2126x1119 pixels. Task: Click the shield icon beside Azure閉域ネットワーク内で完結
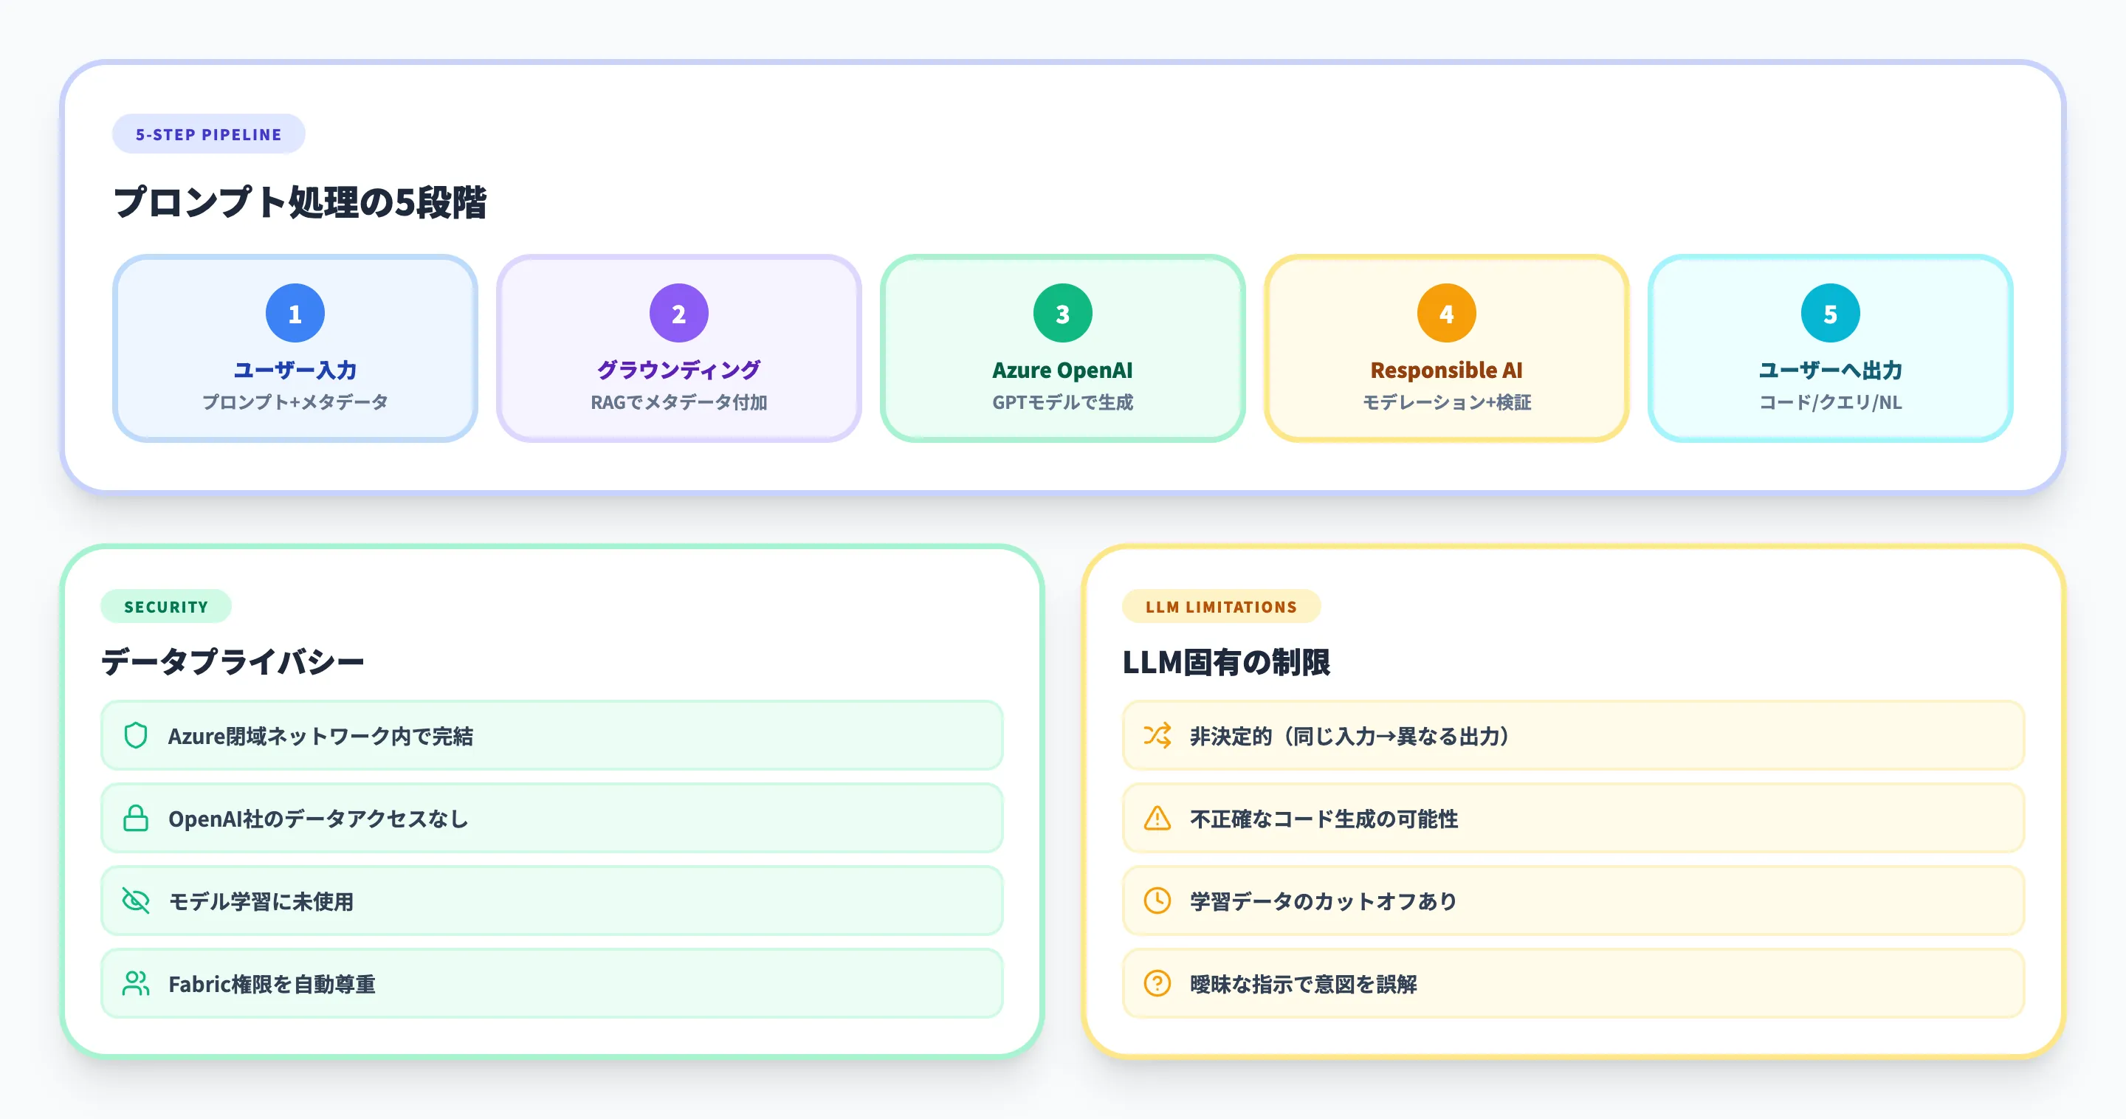pyautogui.click(x=137, y=735)
